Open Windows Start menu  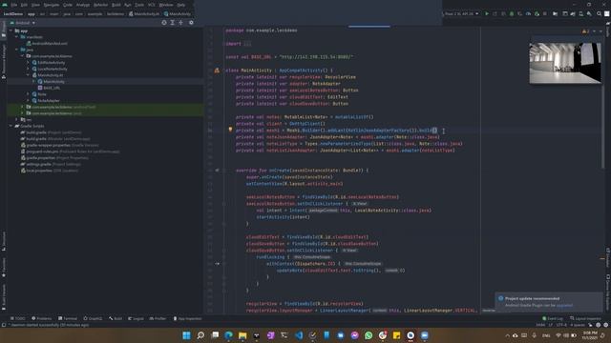click(187, 335)
